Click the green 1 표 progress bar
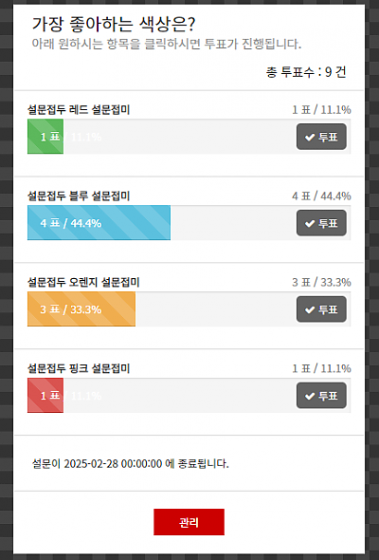This screenshot has height=560, width=379. 45,137
